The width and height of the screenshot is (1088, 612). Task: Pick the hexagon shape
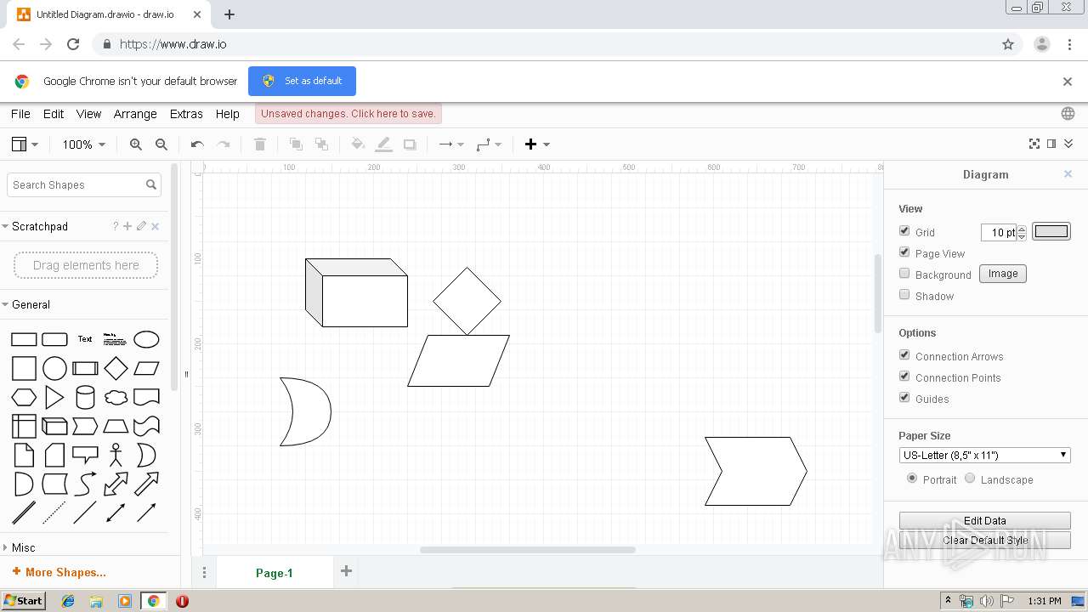(x=24, y=397)
